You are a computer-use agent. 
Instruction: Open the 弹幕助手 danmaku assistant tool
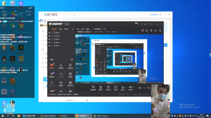pyautogui.click(x=52, y=66)
